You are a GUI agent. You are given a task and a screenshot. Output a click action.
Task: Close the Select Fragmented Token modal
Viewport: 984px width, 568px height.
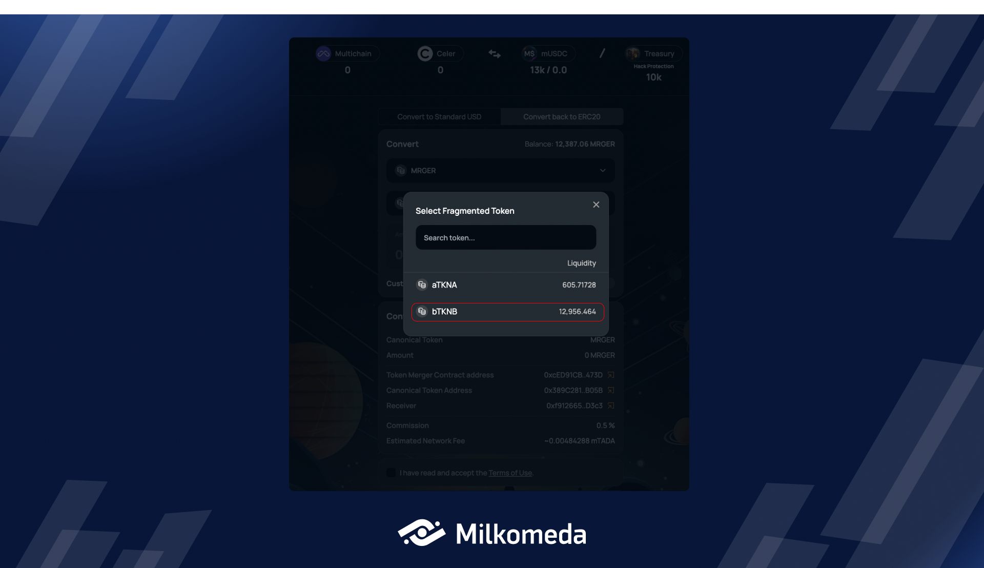(596, 205)
